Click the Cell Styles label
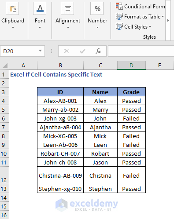This screenshot has height=219, width=174. point(136,27)
